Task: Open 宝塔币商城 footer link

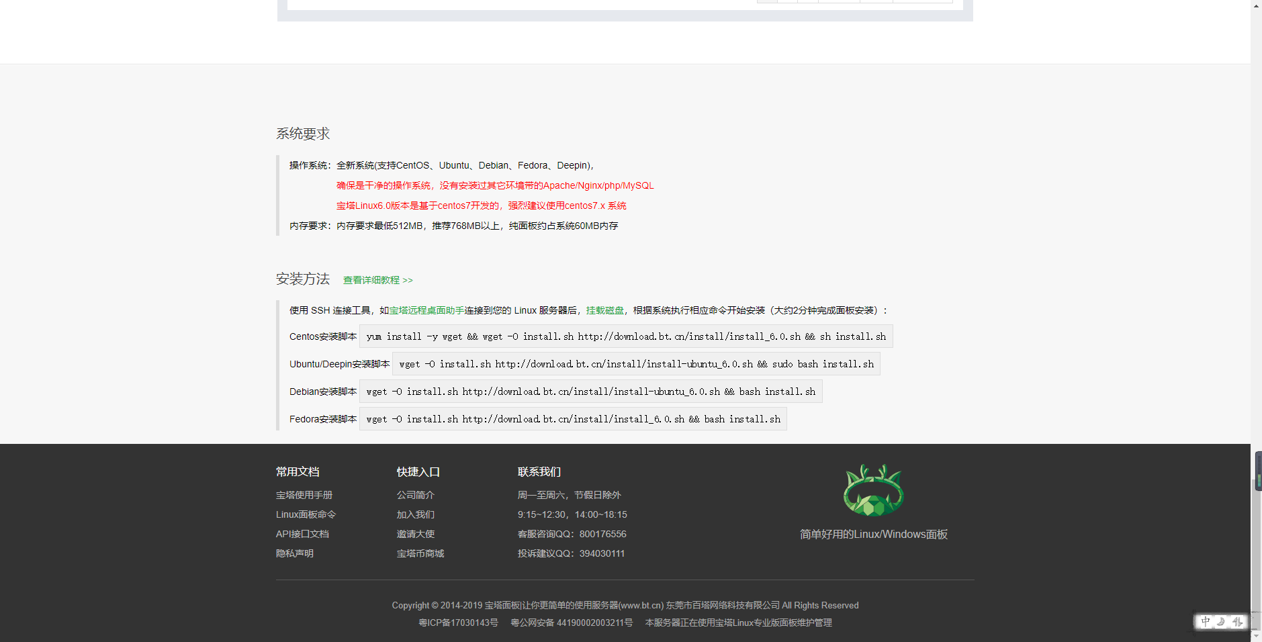Action: point(420,553)
